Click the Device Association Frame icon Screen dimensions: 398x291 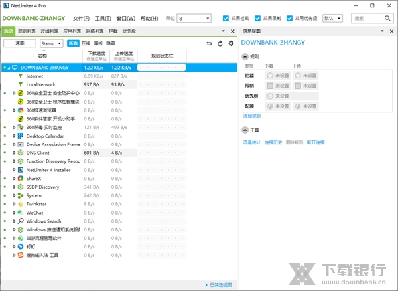click(x=21, y=144)
